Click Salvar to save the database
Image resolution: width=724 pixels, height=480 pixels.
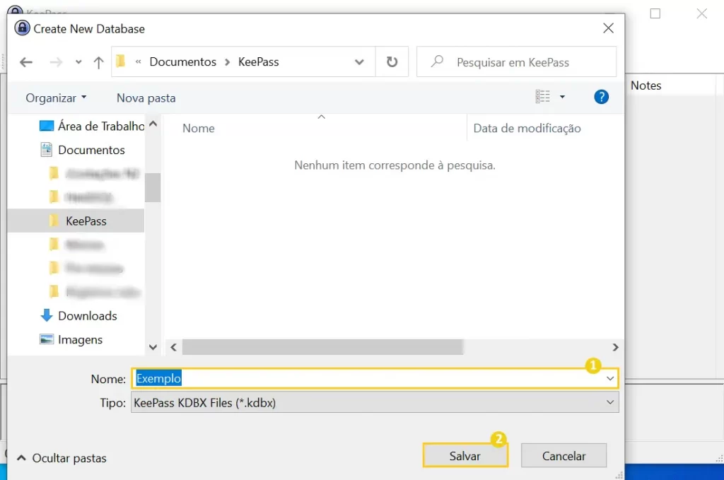pos(465,455)
